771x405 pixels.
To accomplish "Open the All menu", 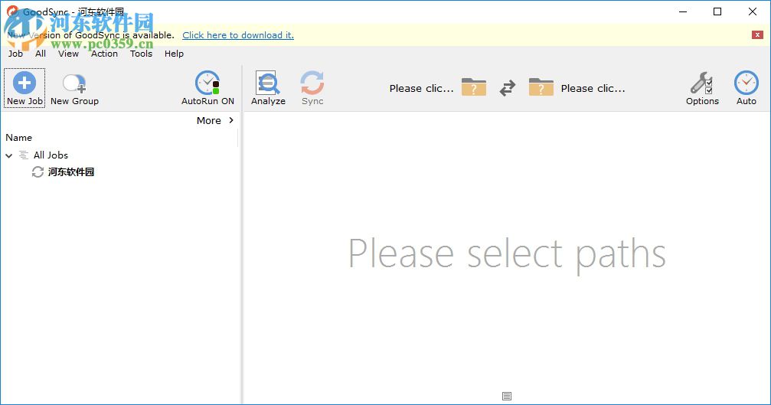I will pos(41,54).
